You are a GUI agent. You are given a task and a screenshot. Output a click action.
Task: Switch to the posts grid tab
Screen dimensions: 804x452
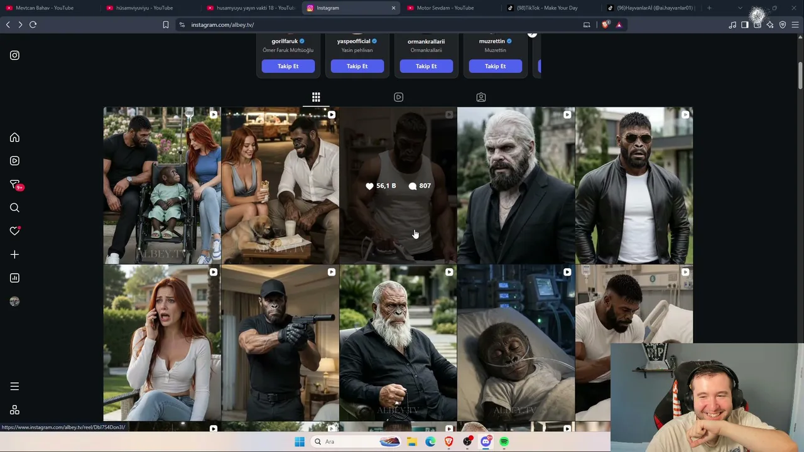pos(316,97)
